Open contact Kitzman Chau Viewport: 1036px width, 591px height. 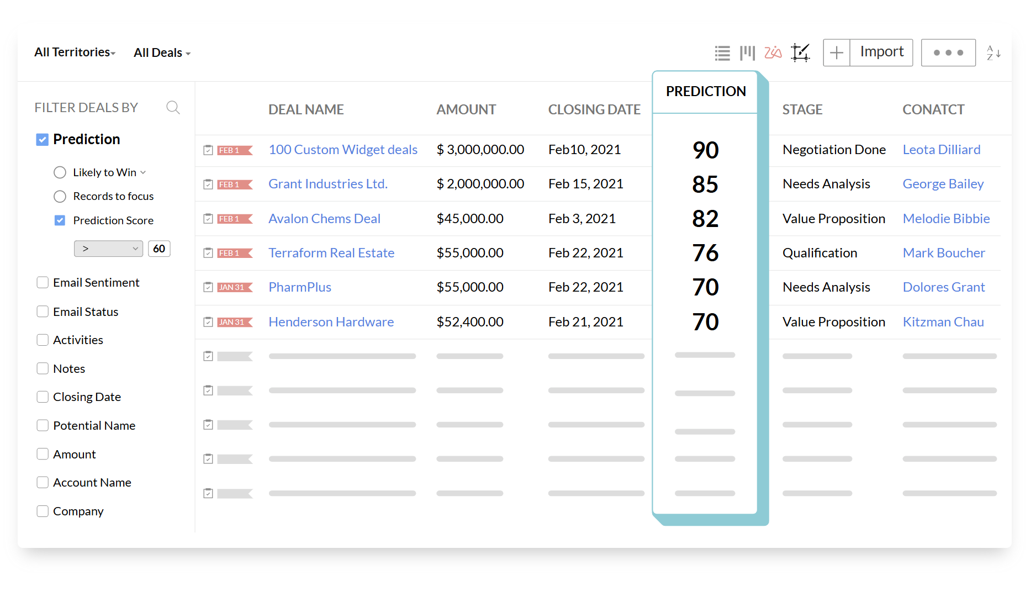[943, 322]
